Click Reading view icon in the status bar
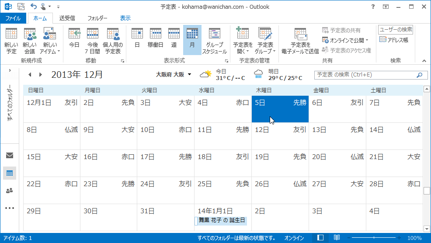 pos(337,238)
